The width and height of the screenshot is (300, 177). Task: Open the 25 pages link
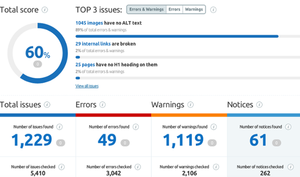(x=85, y=65)
